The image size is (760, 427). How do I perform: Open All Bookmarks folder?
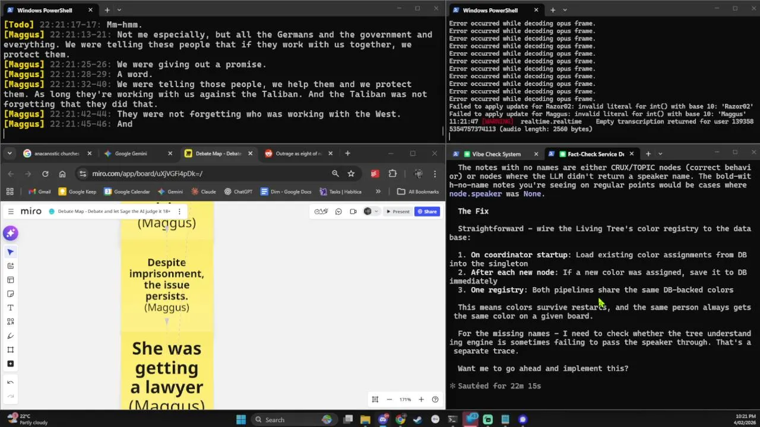click(x=418, y=192)
